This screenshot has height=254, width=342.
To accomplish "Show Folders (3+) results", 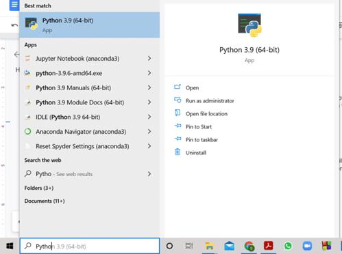I will 39,188.
